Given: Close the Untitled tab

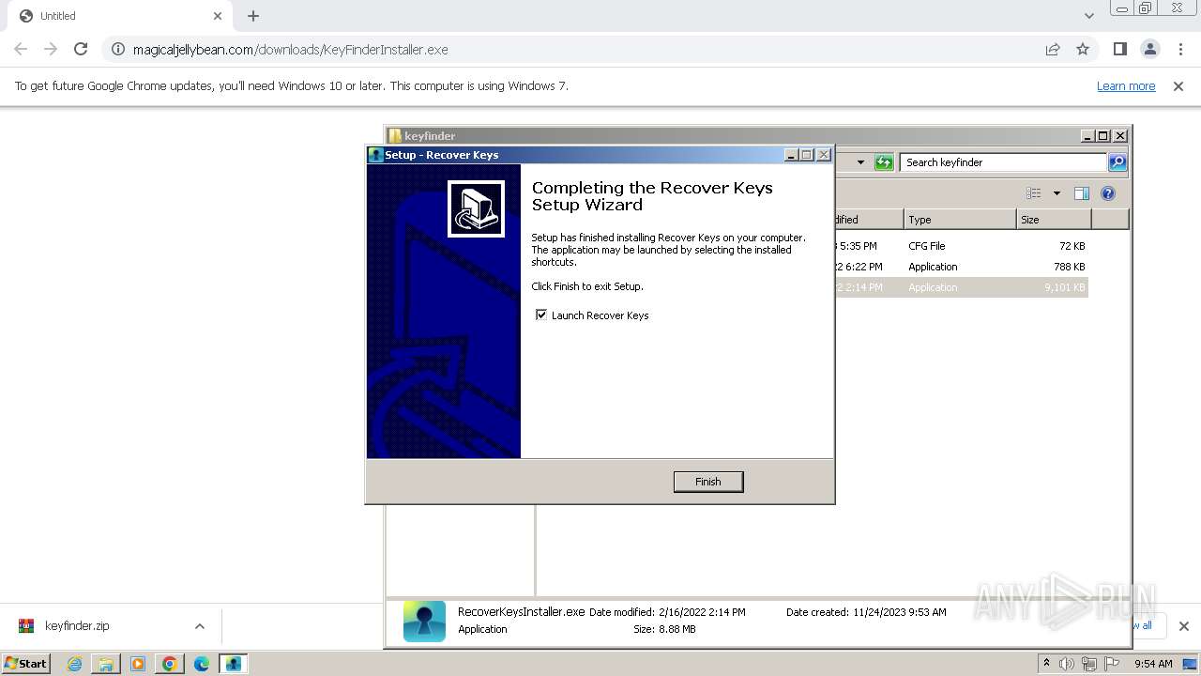Looking at the screenshot, I should (218, 16).
